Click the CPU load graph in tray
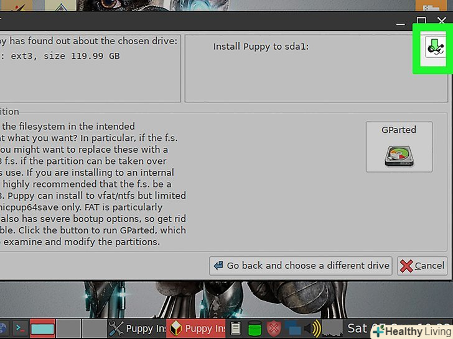 pyautogui.click(x=332, y=328)
